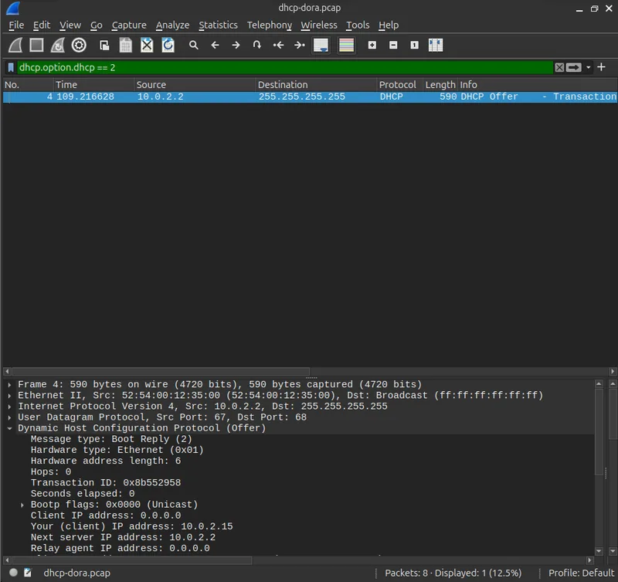Reset text to normal size
Viewport: 618px width, 582px height.
click(x=414, y=46)
